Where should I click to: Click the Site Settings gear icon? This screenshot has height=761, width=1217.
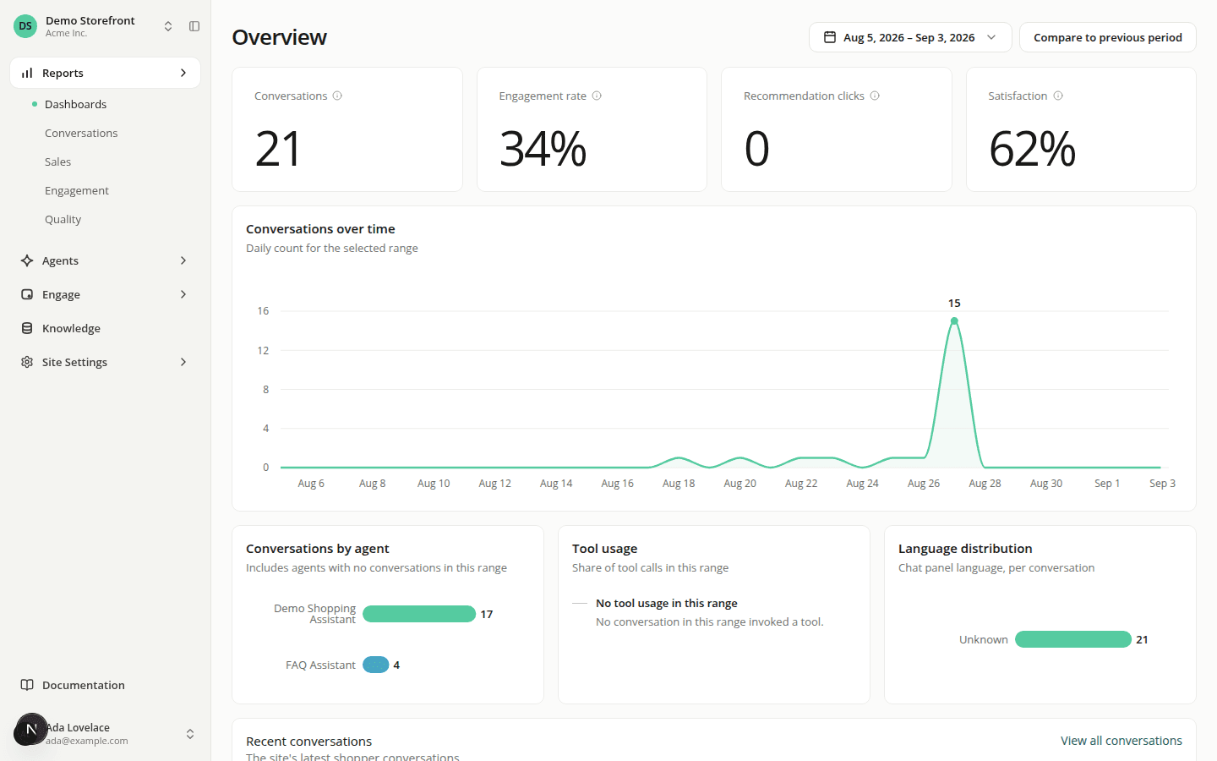tap(27, 362)
